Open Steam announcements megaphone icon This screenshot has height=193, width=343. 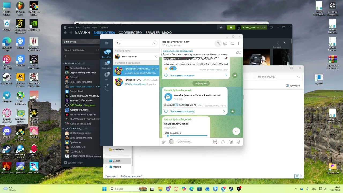tap(221, 27)
